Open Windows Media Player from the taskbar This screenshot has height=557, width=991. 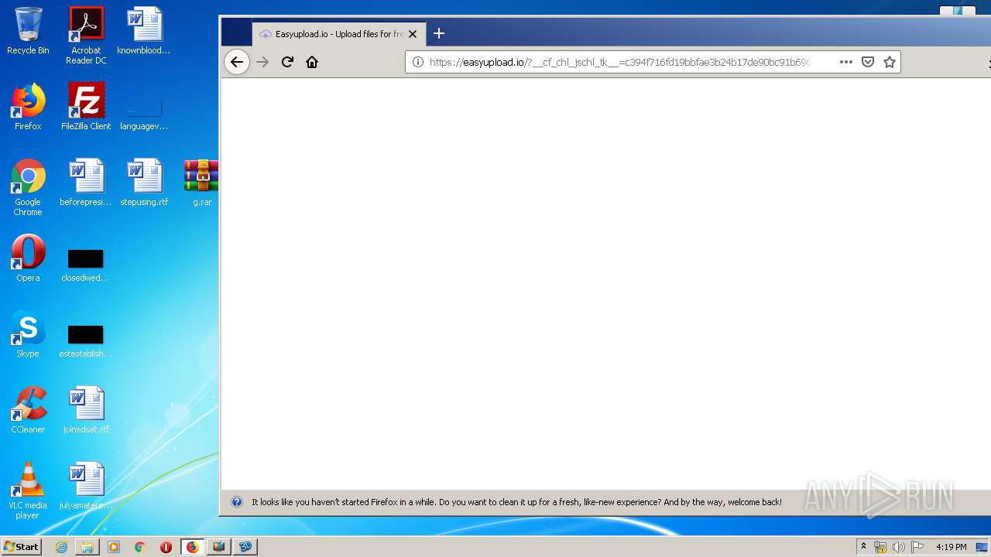tap(114, 547)
